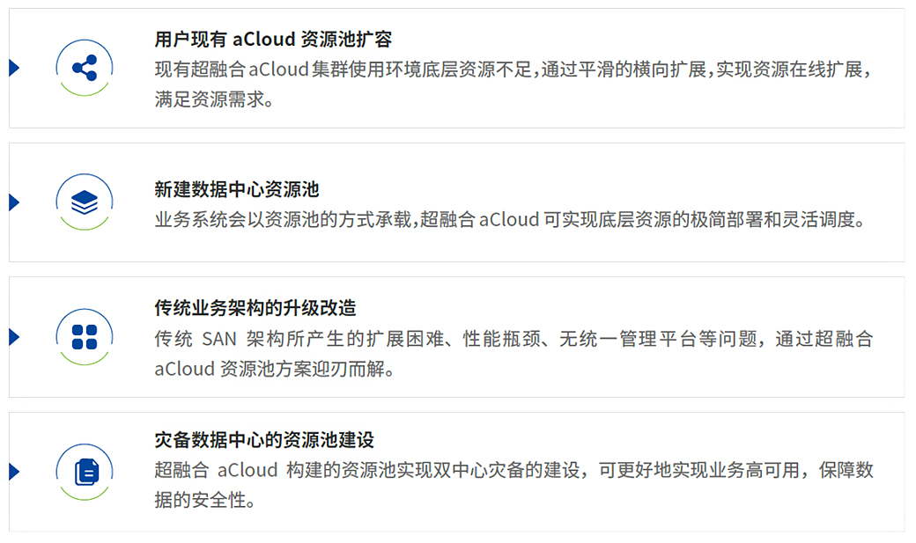Click the blue arrow beside the layers icon

15,202
